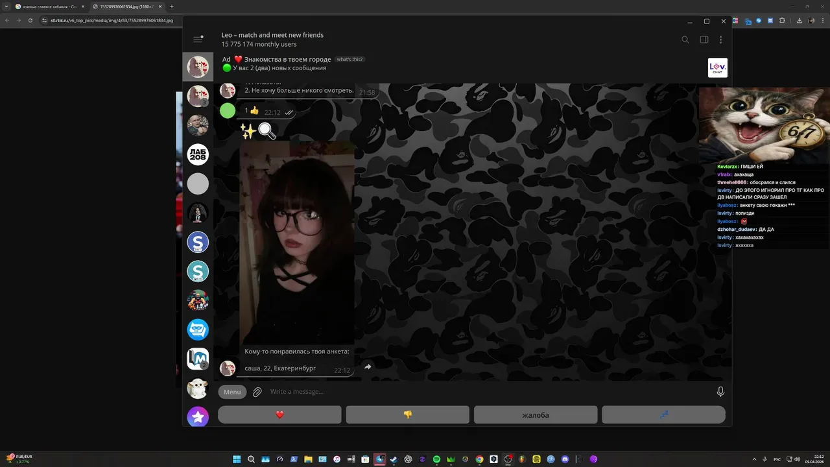Click the browser address bar URL
The height and width of the screenshot is (467, 830).
[112, 20]
